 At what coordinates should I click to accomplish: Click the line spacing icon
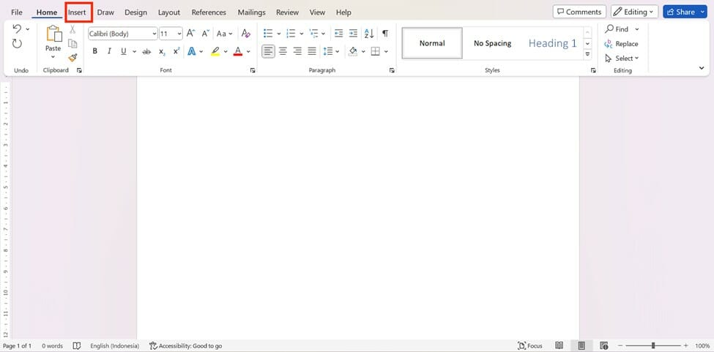(328, 51)
